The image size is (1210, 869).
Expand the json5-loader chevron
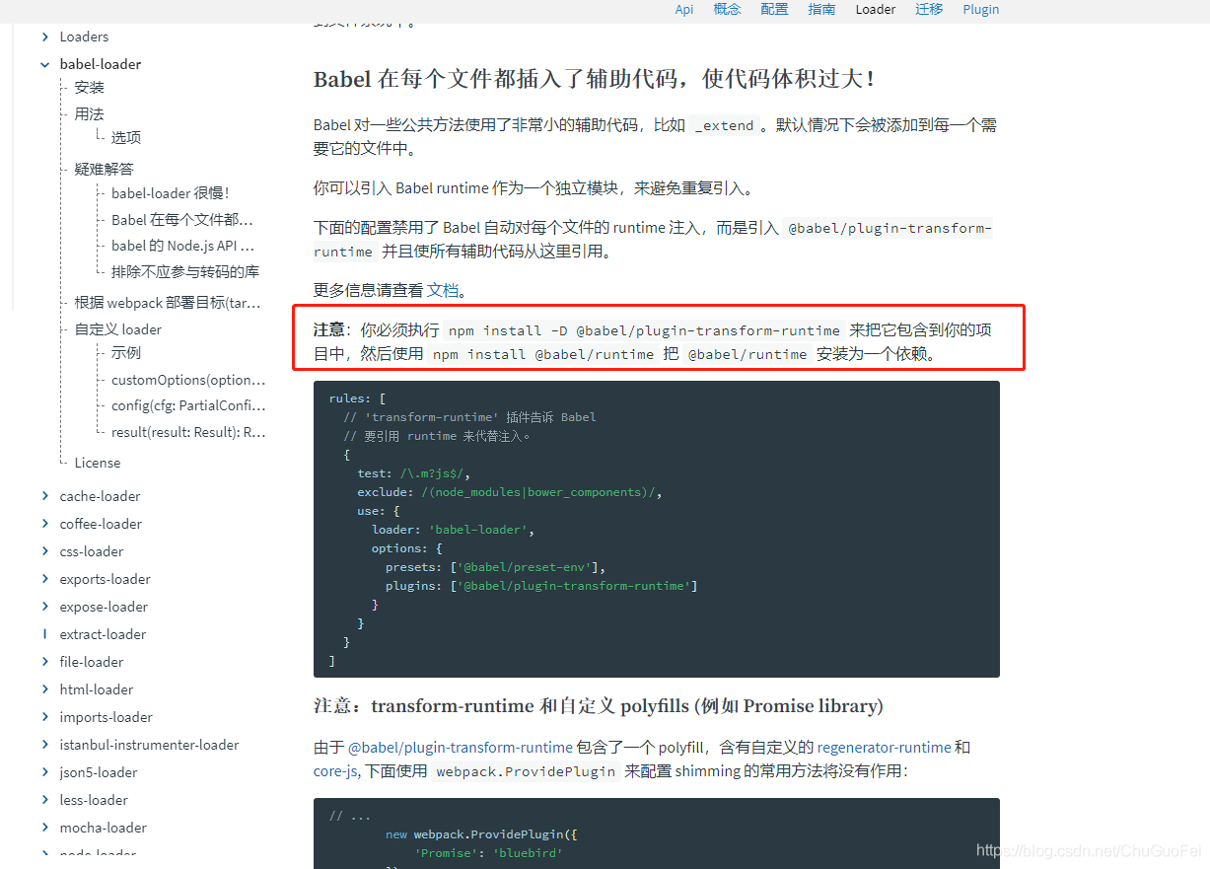point(45,772)
